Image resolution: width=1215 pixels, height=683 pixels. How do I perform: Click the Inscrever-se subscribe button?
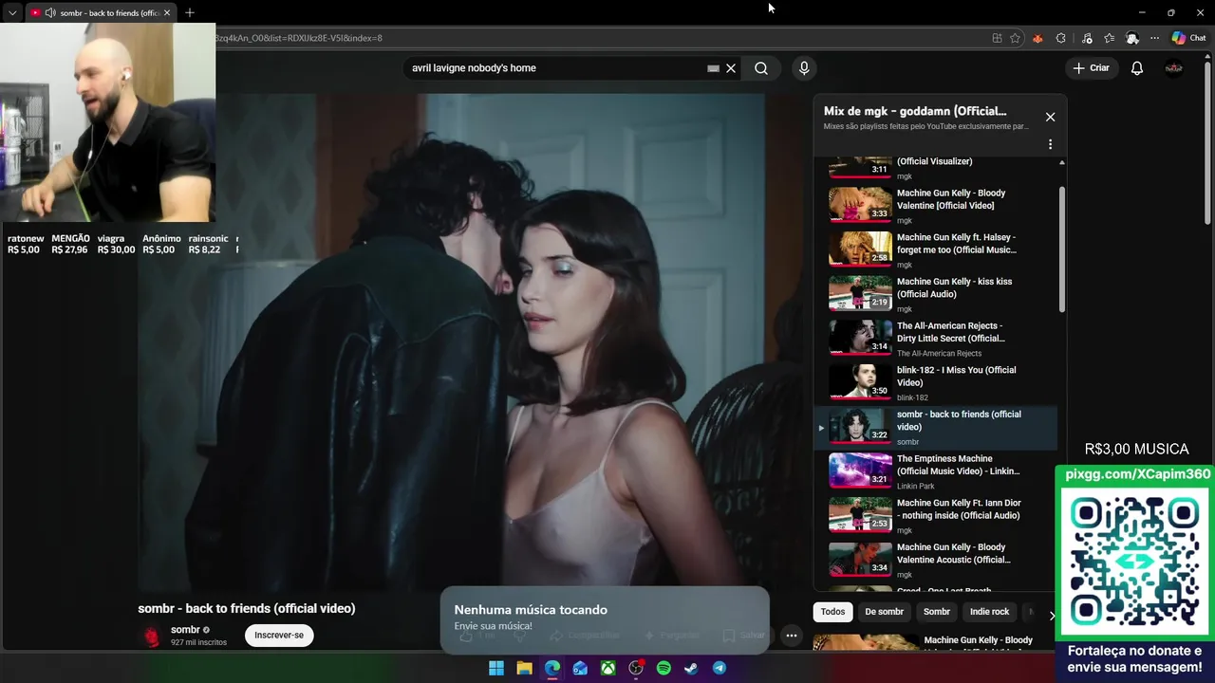(279, 636)
